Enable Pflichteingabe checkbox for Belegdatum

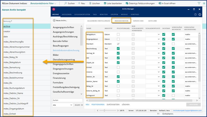[118, 34]
